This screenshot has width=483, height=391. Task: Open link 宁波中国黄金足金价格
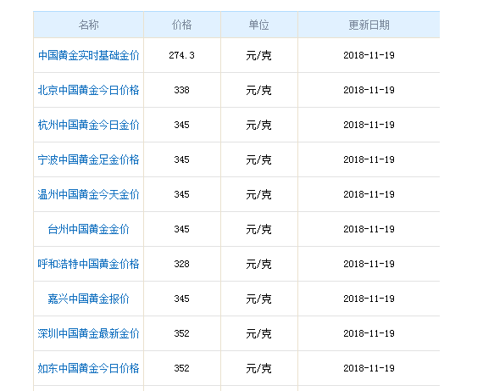click(x=89, y=159)
